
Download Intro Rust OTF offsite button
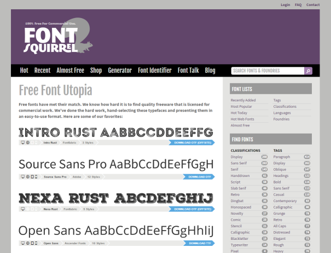(x=191, y=143)
